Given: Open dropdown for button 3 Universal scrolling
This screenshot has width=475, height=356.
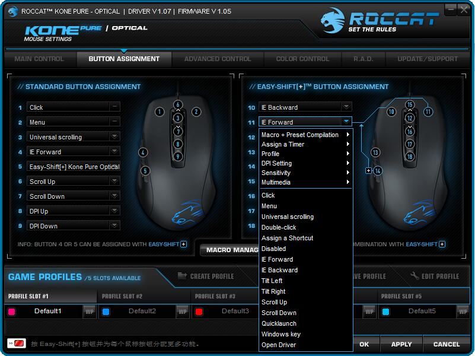Looking at the screenshot, I should (x=114, y=136).
